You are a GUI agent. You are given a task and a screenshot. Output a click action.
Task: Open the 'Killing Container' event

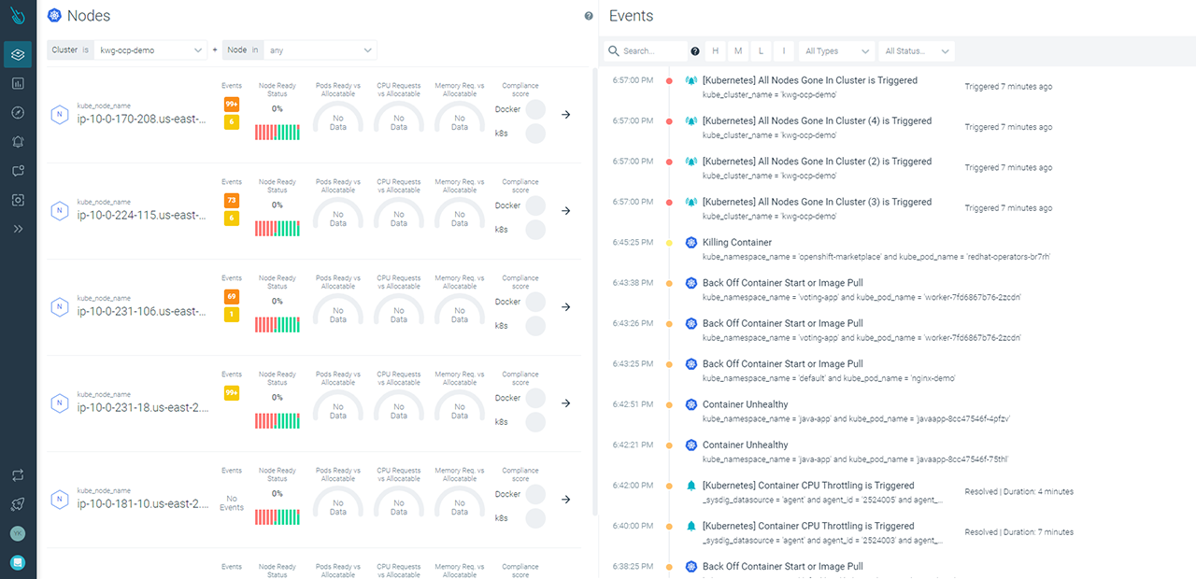point(737,242)
